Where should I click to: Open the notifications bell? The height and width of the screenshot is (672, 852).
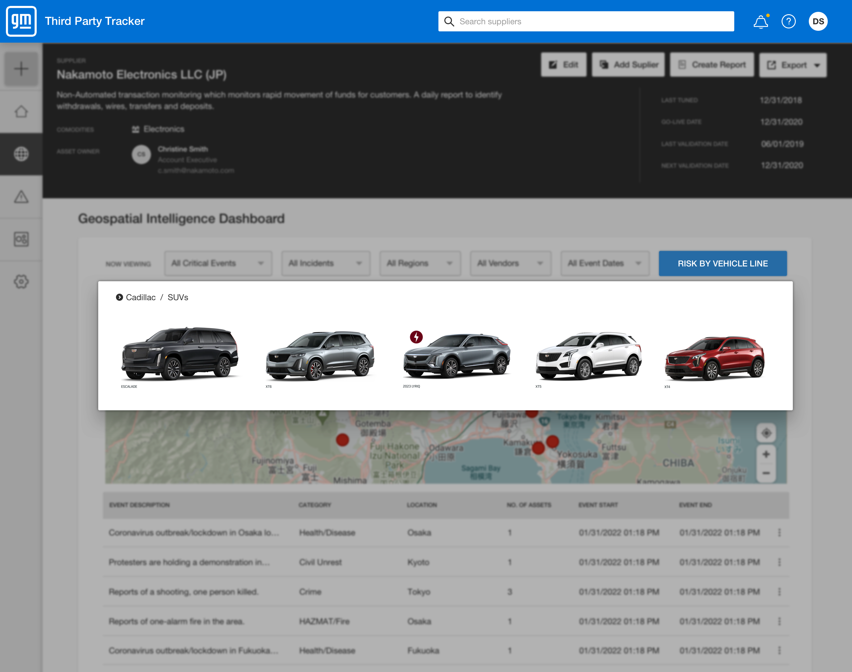[x=761, y=22]
